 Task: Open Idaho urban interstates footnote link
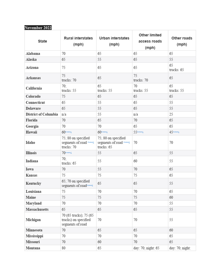pyautogui.click(x=127, y=142)
